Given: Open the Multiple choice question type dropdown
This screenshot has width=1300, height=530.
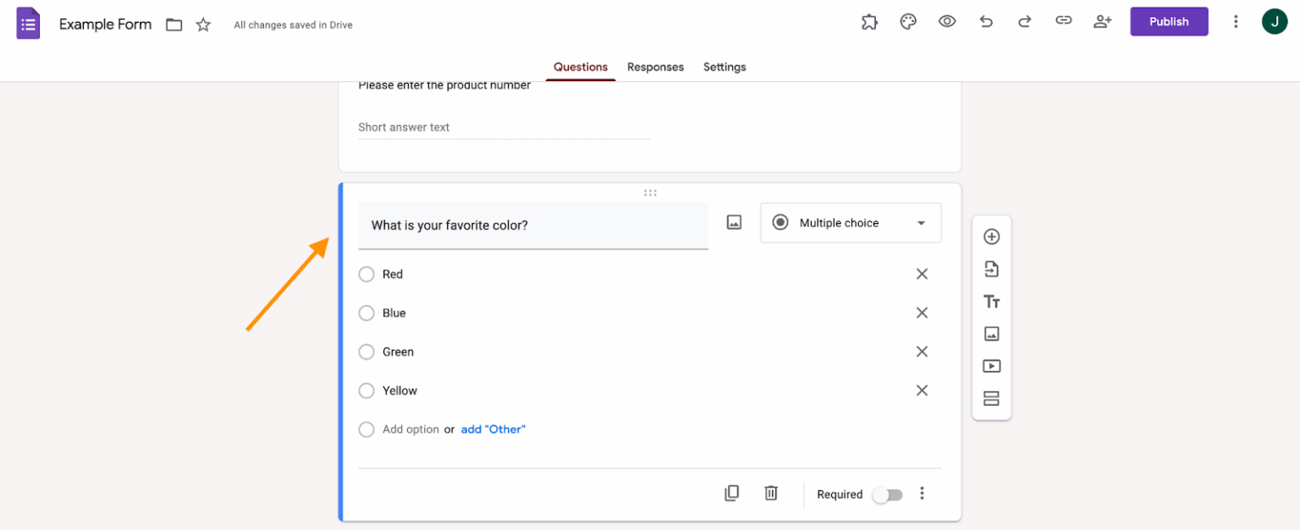Looking at the screenshot, I should click(850, 222).
